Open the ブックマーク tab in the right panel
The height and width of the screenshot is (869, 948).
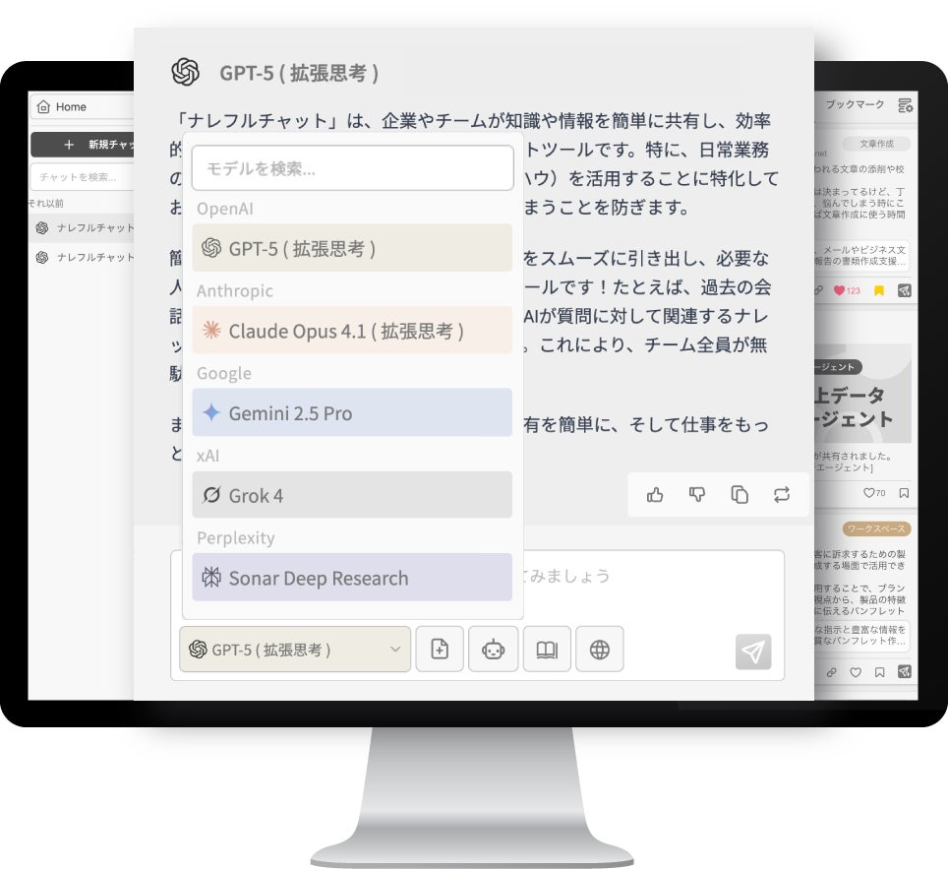[855, 104]
